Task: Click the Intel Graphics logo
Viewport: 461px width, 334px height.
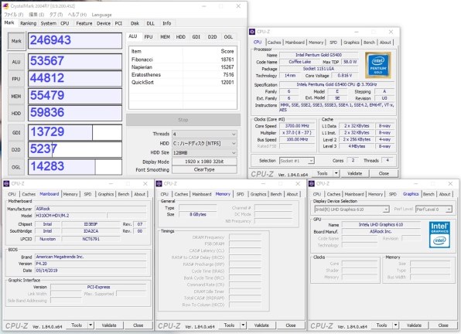Action: pos(439,234)
